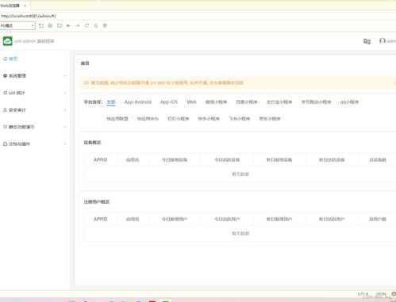Expand the uni 统计 menu chevron

tap(65, 93)
